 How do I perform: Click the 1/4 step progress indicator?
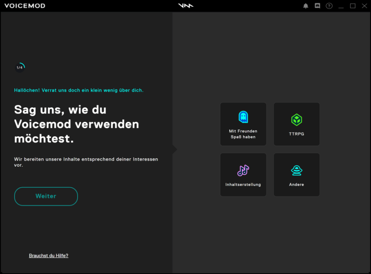[x=20, y=68]
